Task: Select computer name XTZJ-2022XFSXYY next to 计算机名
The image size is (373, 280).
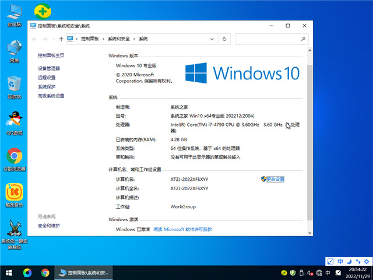Action: tap(189, 179)
